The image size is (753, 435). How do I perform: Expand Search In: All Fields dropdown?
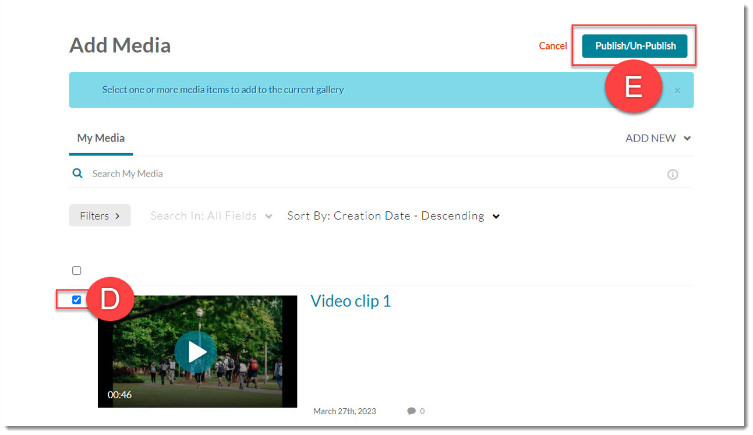(211, 216)
